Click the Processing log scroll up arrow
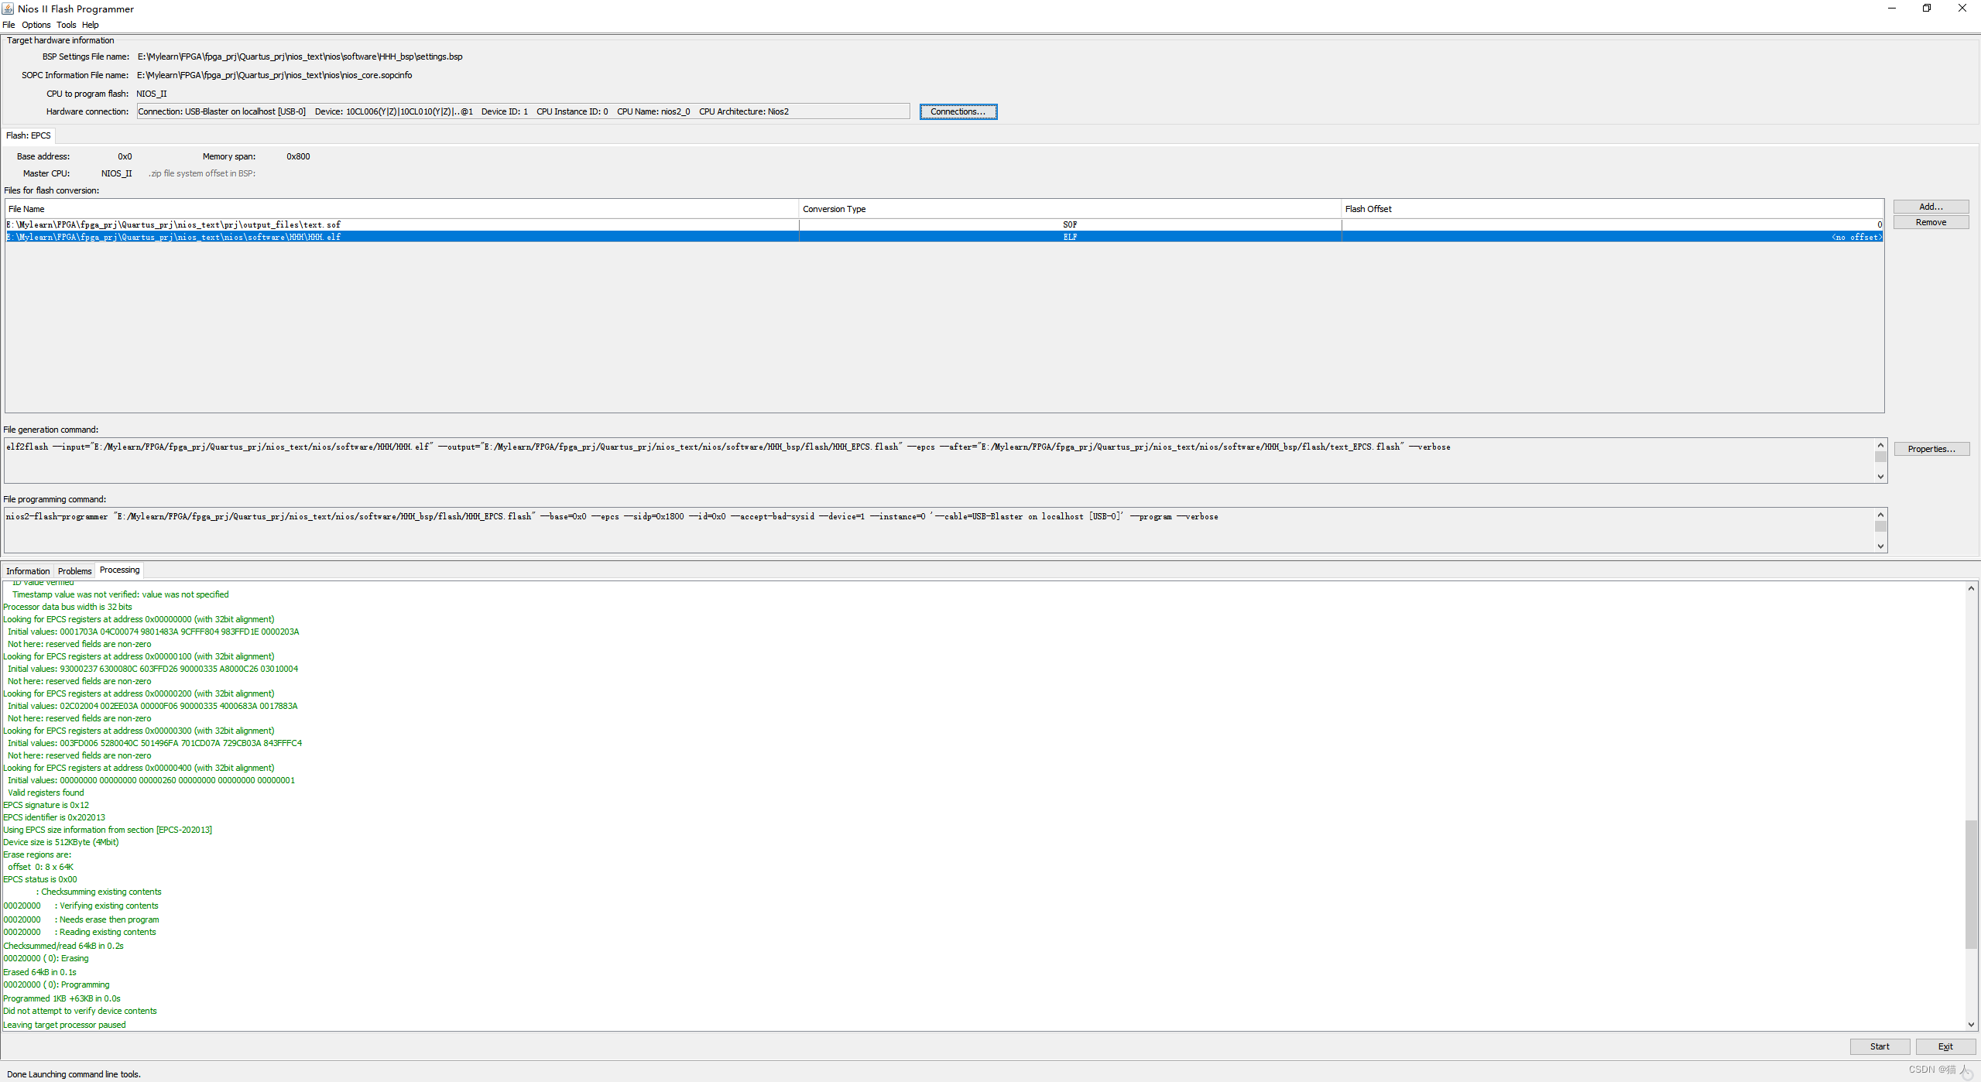This screenshot has height=1082, width=1981. point(1971,589)
